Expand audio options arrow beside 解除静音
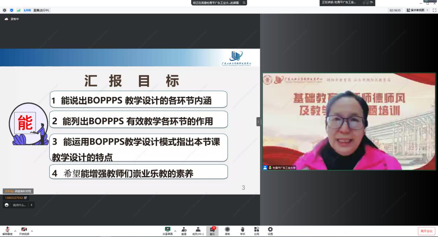The image size is (438, 237). tap(15, 231)
